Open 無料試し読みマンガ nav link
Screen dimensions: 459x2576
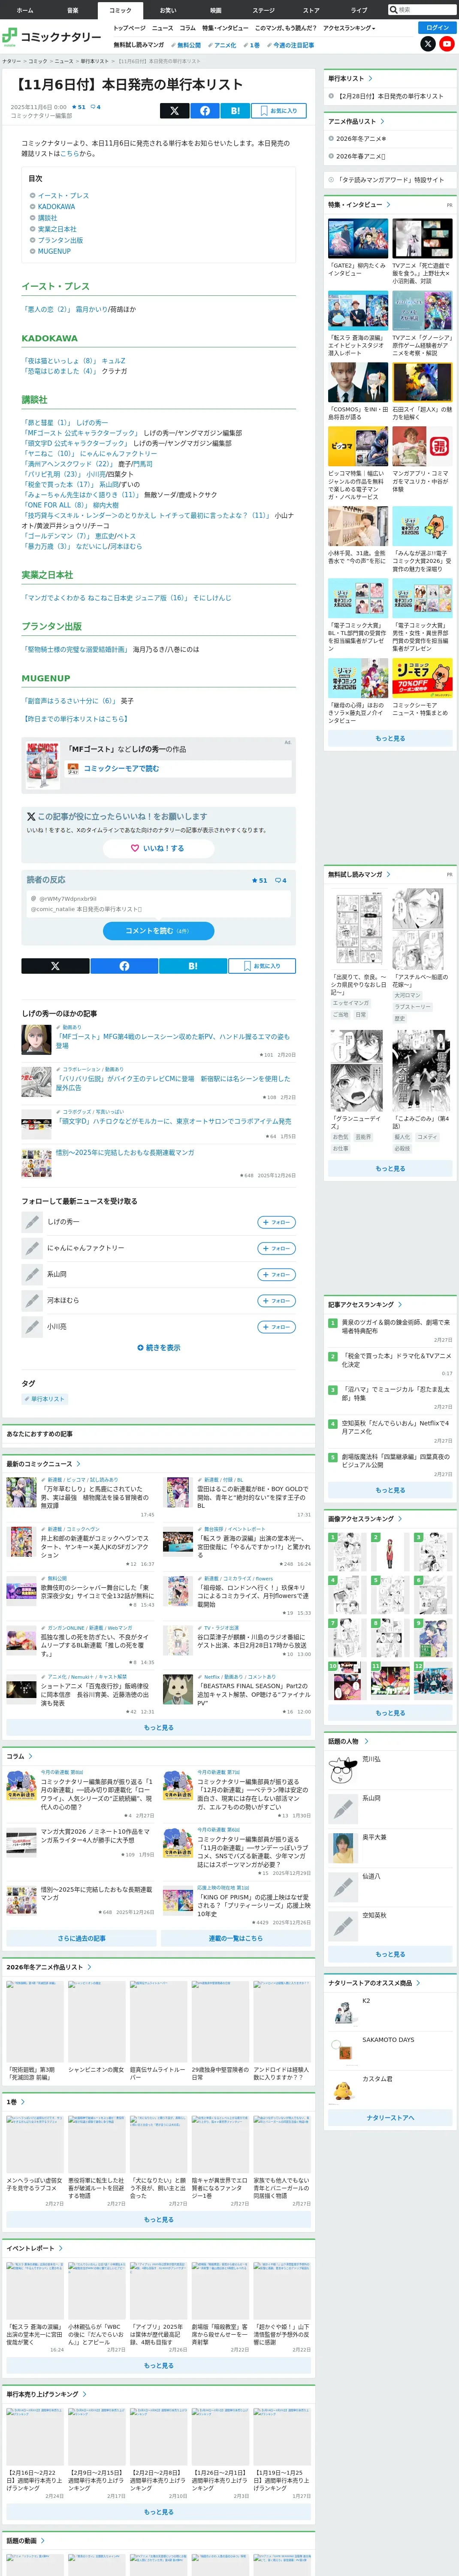138,45
